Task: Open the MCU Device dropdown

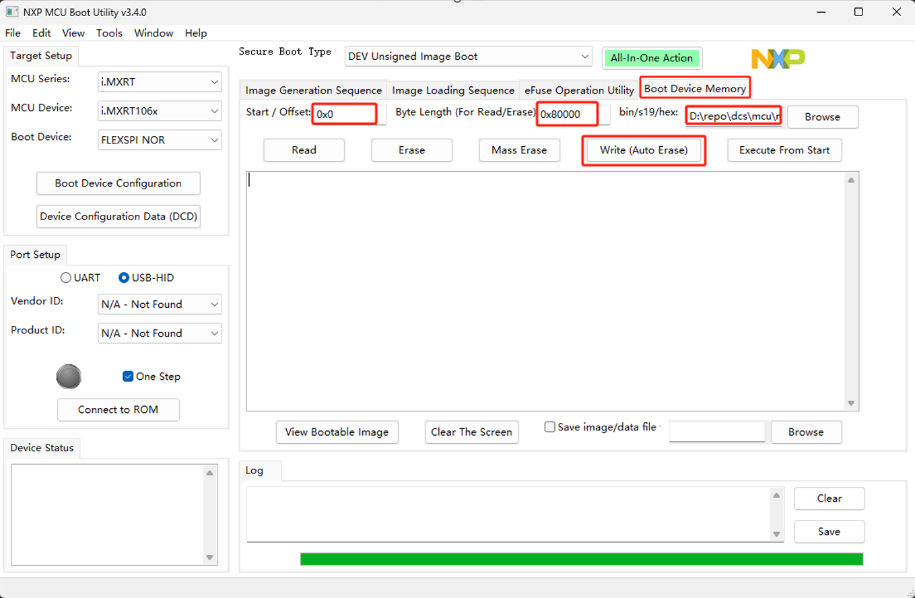Action: tap(160, 111)
